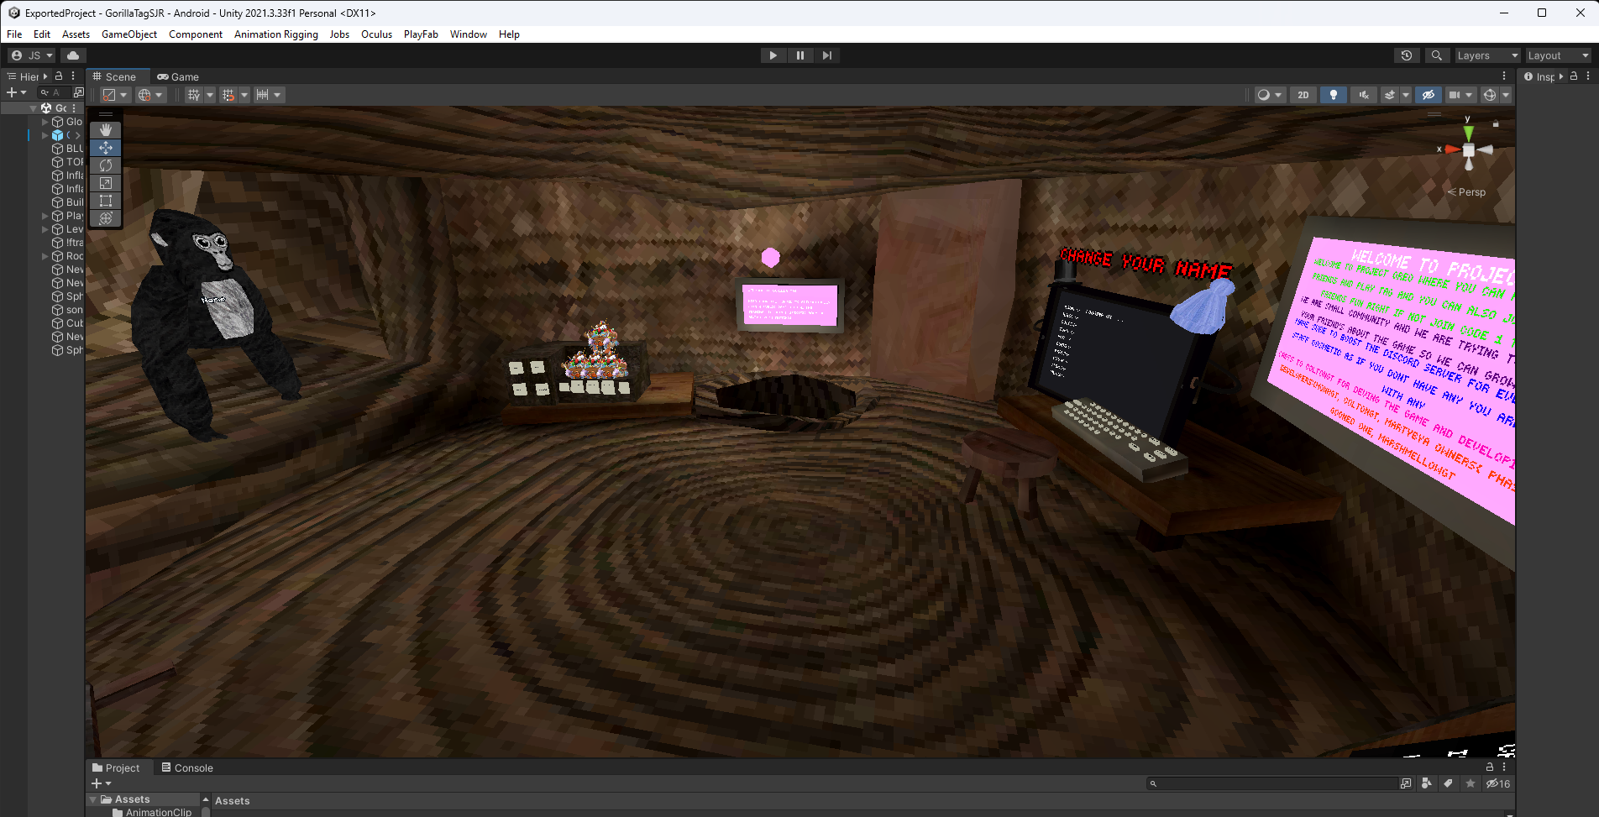
Task: Click the Project search by type icon
Action: coord(1427,783)
